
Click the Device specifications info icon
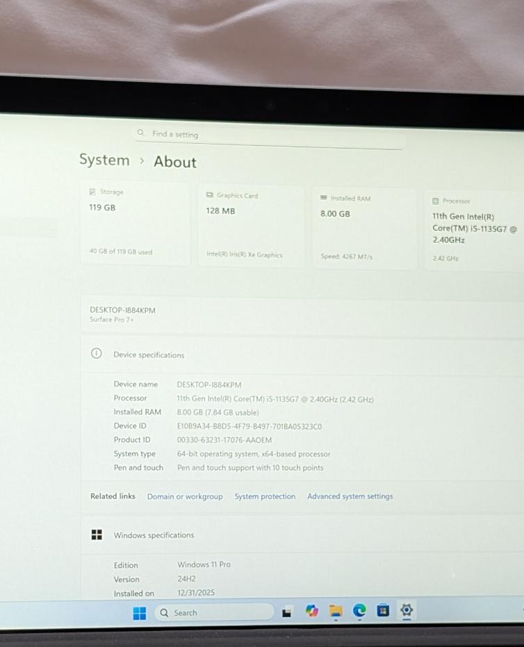[x=96, y=354]
